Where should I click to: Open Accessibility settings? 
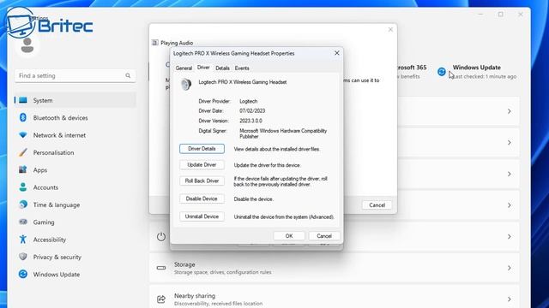[75, 240]
